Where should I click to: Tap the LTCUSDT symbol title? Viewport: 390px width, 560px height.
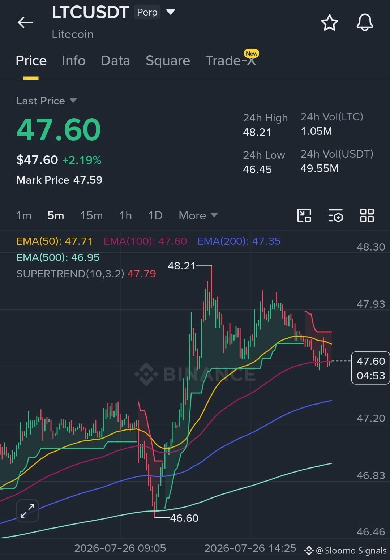(x=90, y=12)
